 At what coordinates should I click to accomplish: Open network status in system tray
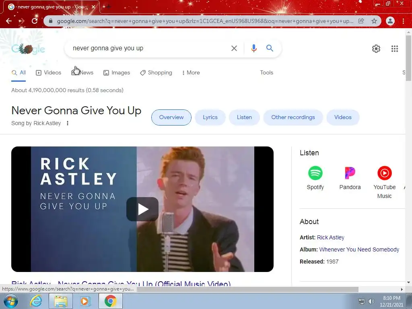click(x=362, y=301)
